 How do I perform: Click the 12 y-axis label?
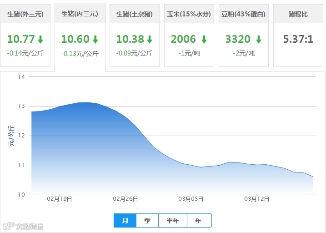point(21,136)
